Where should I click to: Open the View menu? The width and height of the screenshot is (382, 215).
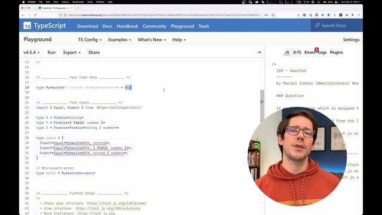(x=56, y=2)
